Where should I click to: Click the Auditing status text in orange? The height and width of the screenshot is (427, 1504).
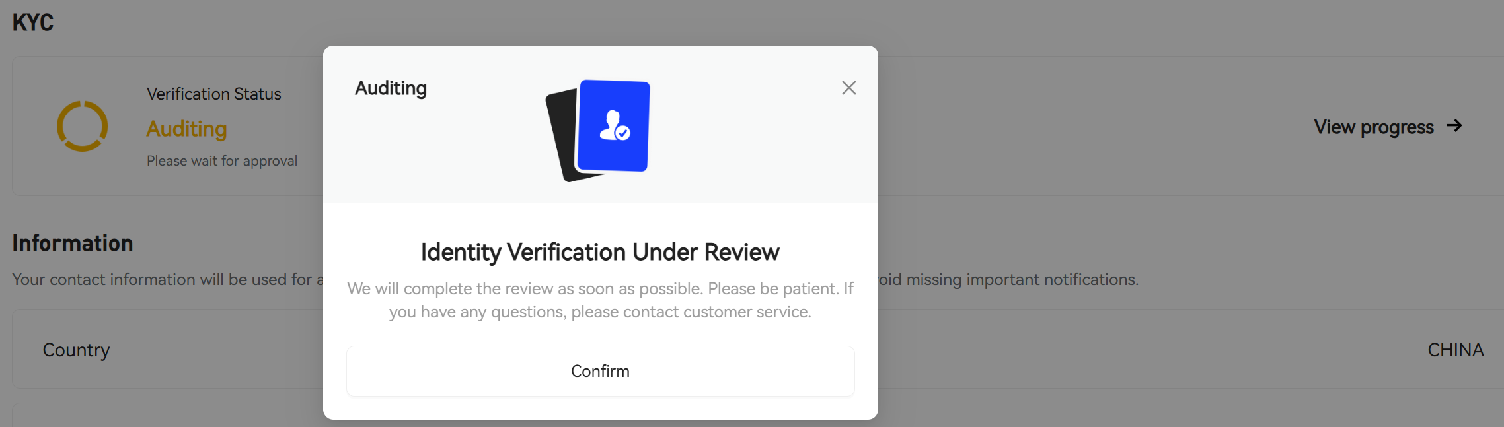pos(186,129)
